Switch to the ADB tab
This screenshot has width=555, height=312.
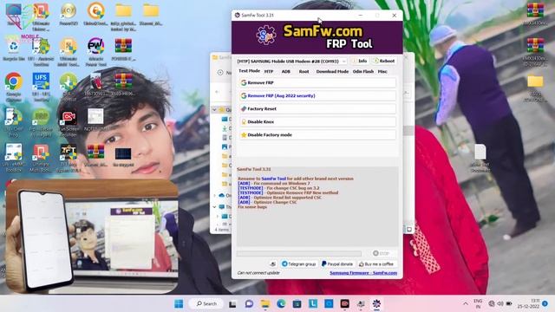pos(285,71)
